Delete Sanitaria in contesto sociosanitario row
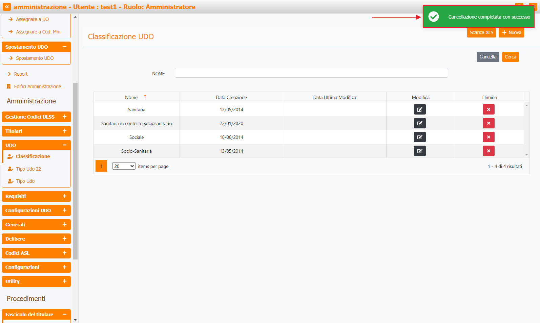Screen dimensions: 540x323 (x=488, y=123)
